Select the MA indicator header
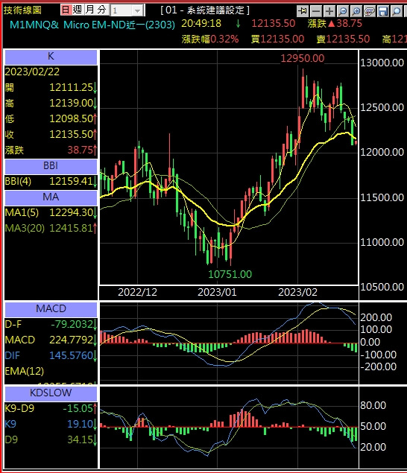The image size is (407, 473). tap(51, 197)
